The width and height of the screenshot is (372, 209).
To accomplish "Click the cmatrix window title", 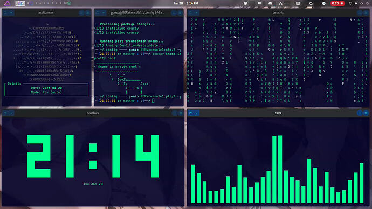I will coord(278,12).
